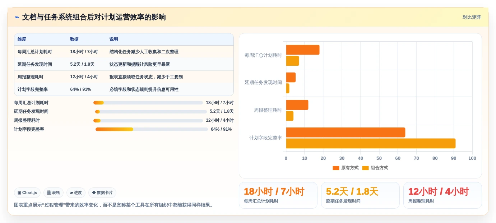The height and width of the screenshot is (223, 496).
Task: Click the 延期任务发现时间 progress bar
Action: point(151,112)
